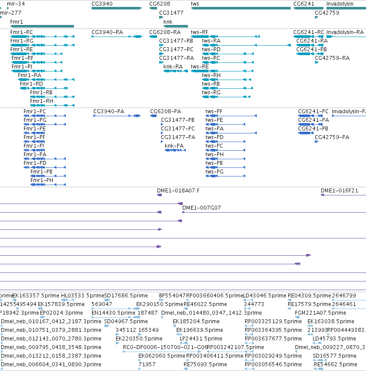Click transcript tws-RD

228,54
